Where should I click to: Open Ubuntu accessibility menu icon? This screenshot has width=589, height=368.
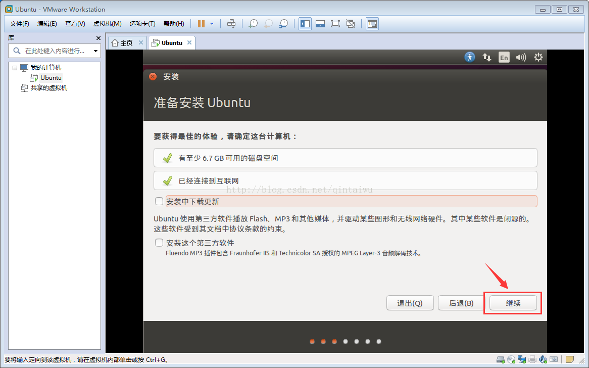pyautogui.click(x=470, y=57)
